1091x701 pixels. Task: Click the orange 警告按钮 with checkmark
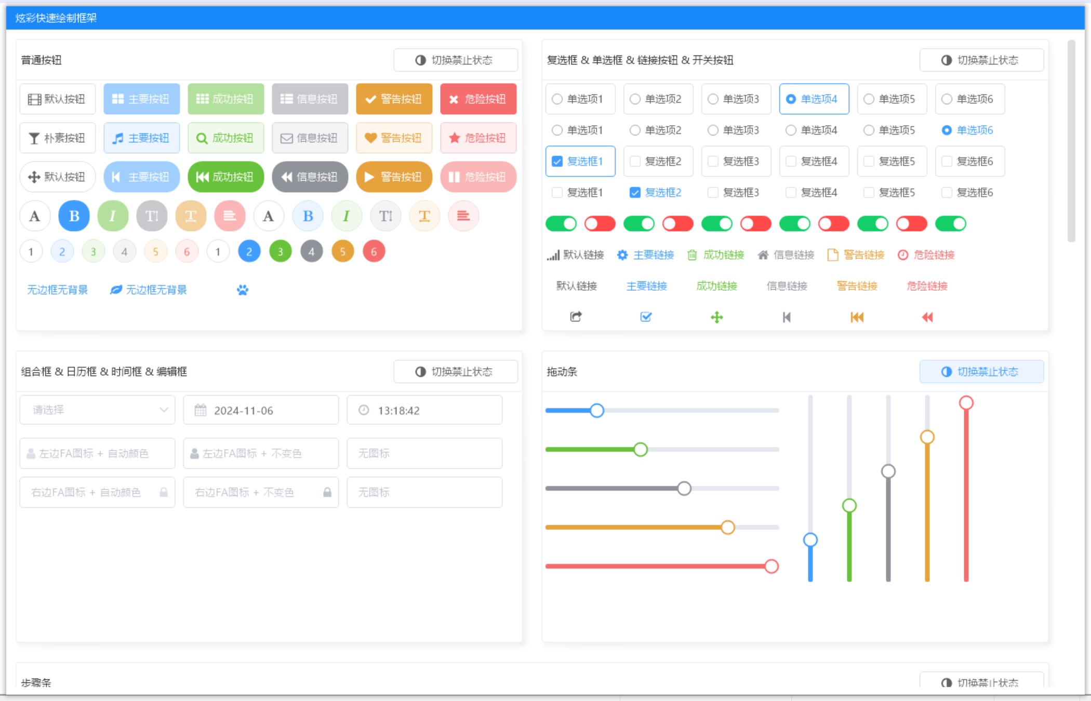click(394, 99)
